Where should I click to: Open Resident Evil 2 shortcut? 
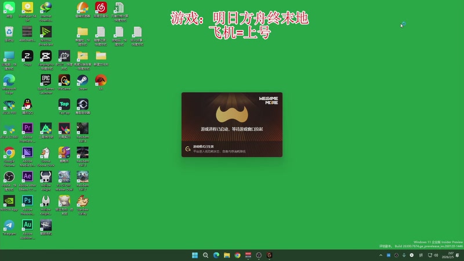tap(82, 181)
